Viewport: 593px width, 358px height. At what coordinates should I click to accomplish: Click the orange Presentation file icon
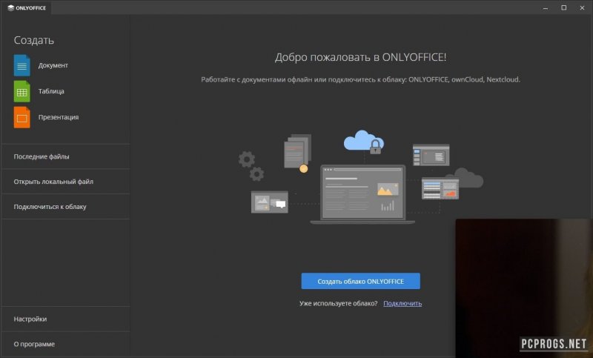point(22,118)
